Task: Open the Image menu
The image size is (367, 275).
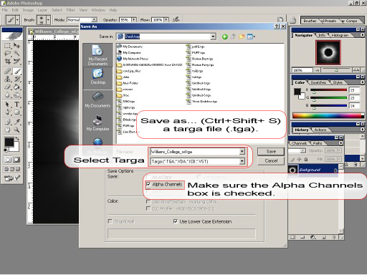Action: tap(28, 10)
